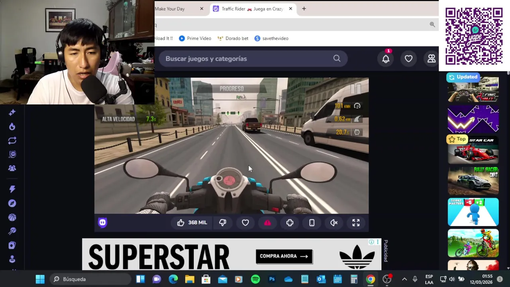Click the Buscar juegos y categorías search field

coord(253,59)
